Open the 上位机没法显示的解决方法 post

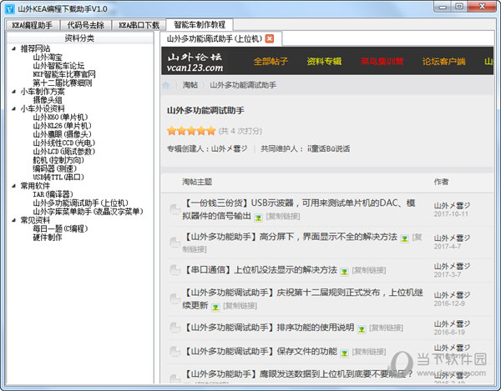point(261,270)
